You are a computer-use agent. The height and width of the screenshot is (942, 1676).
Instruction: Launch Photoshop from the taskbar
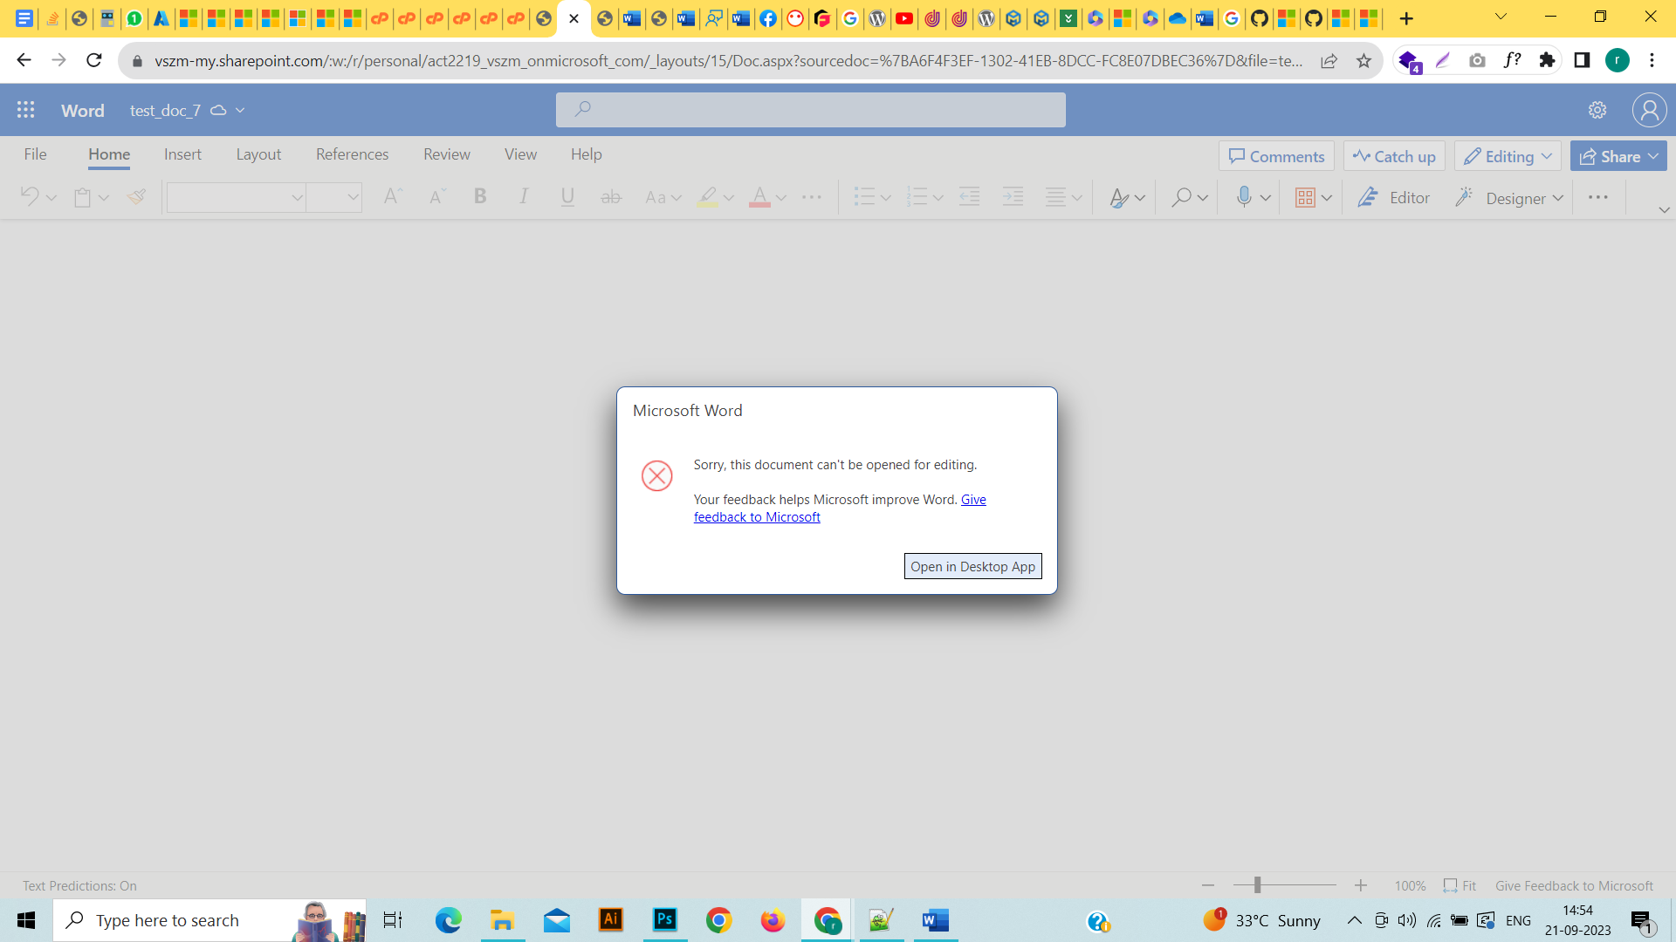(664, 920)
